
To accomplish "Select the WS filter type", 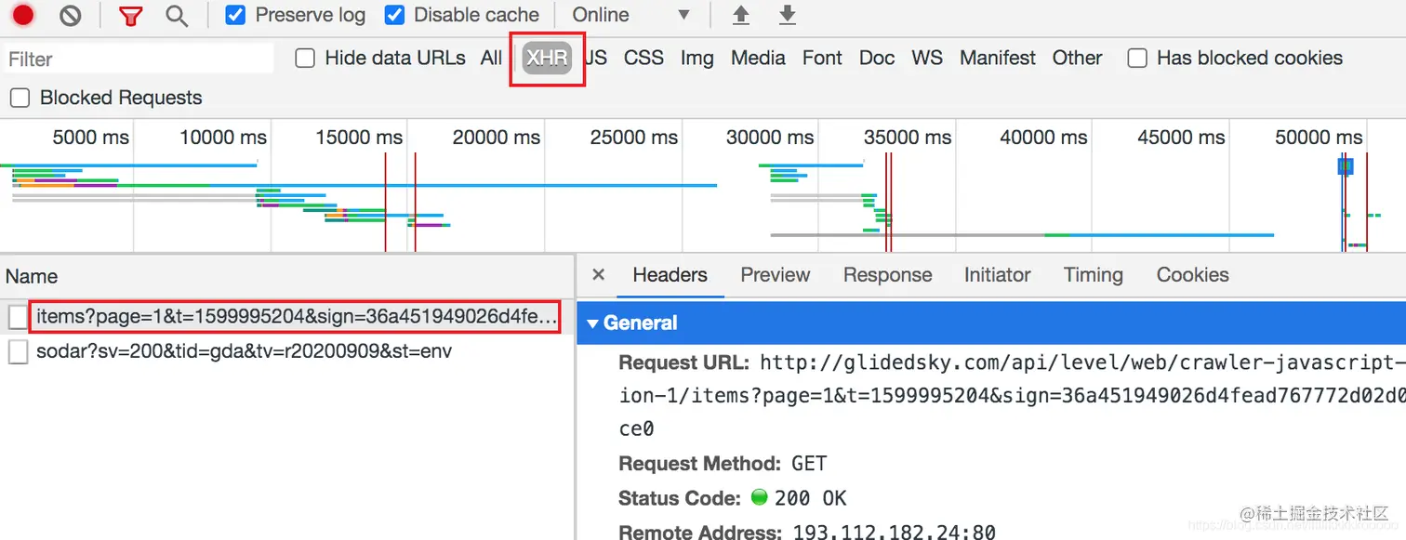I will [x=927, y=58].
